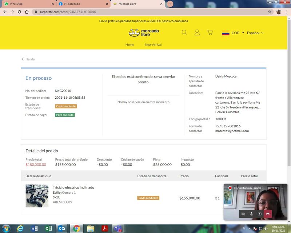Open the search magnifier icon in header
The height and width of the screenshot is (233, 291).
[x=184, y=32]
